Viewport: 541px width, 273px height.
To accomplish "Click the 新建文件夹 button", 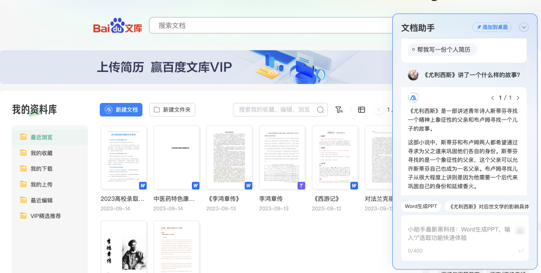I will click(172, 110).
